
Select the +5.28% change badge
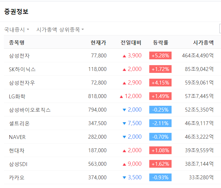[160, 55]
